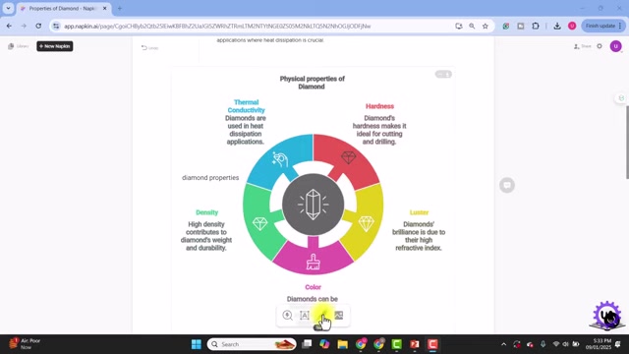
Task: Open the Napkin settings gear
Action: [x=600, y=46]
